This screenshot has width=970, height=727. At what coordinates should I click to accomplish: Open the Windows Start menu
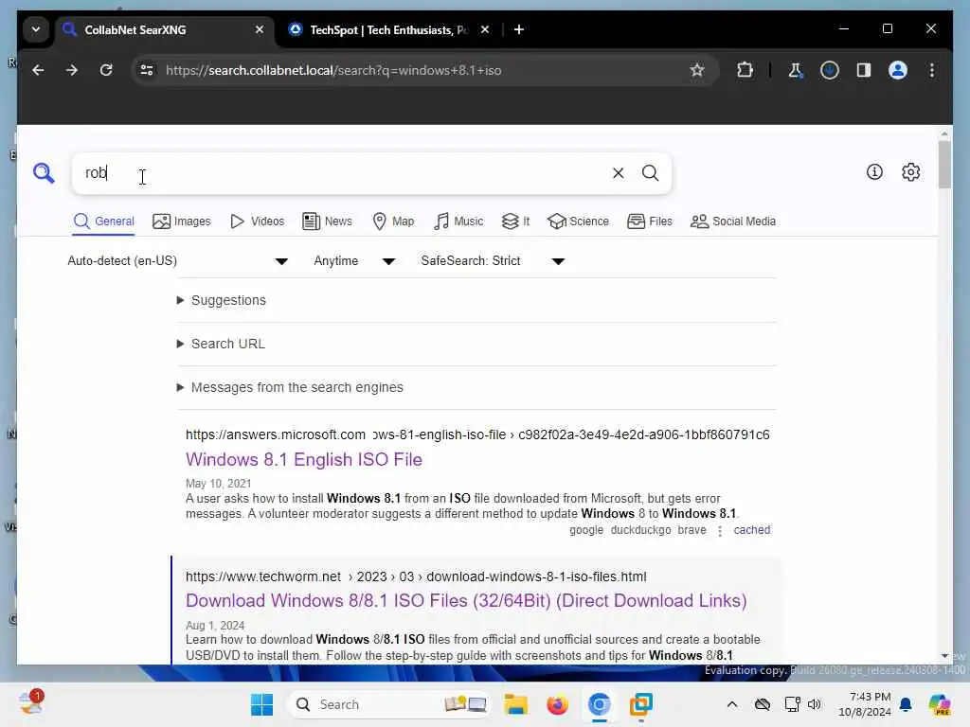[261, 704]
